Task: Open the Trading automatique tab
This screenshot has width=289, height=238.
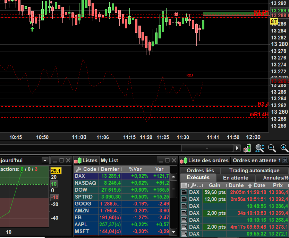Action: [x=254, y=170]
